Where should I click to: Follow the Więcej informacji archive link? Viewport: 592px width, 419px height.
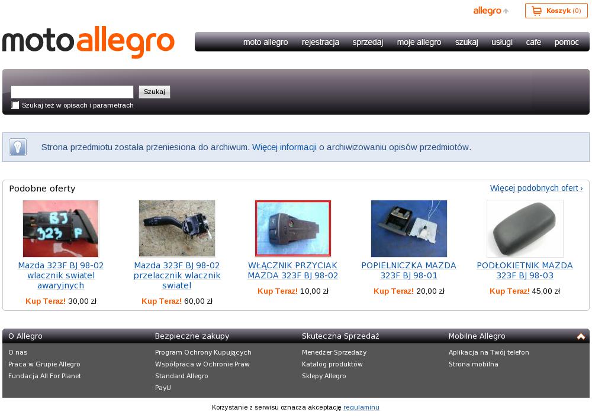tap(284, 147)
